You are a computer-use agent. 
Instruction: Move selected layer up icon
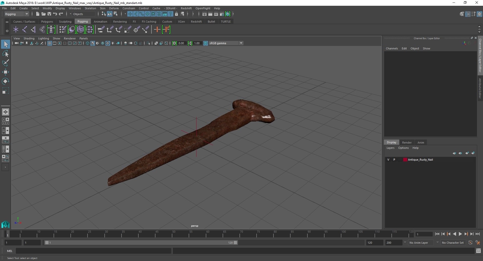point(454,153)
